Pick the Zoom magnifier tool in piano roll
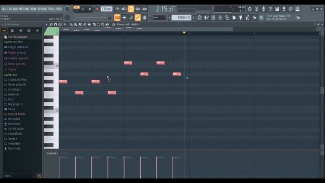This screenshot has height=183, width=325. point(103,24)
